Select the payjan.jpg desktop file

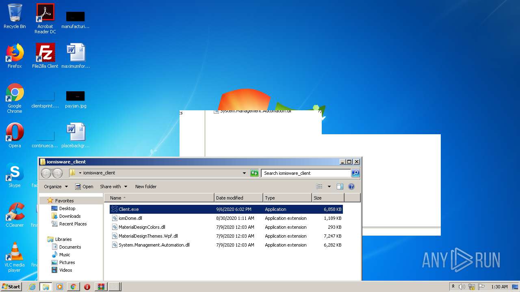click(x=76, y=99)
